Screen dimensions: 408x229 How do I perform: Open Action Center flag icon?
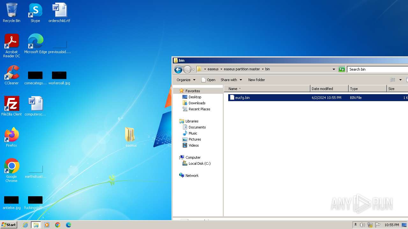point(378,225)
